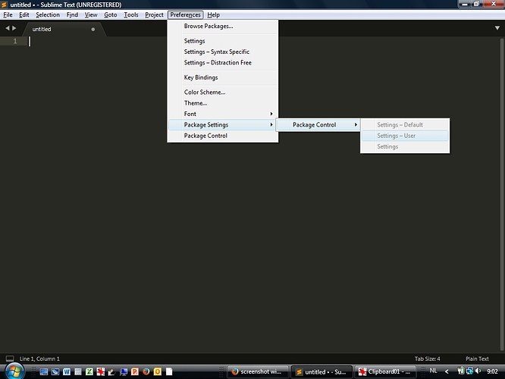Choose Color Scheme... entry
The image size is (505, 379).
tap(223, 92)
